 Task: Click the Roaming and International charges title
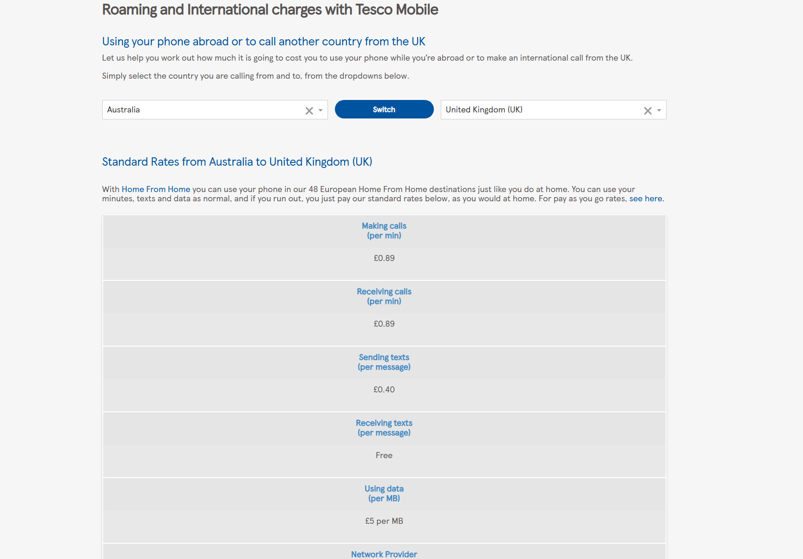click(x=270, y=10)
